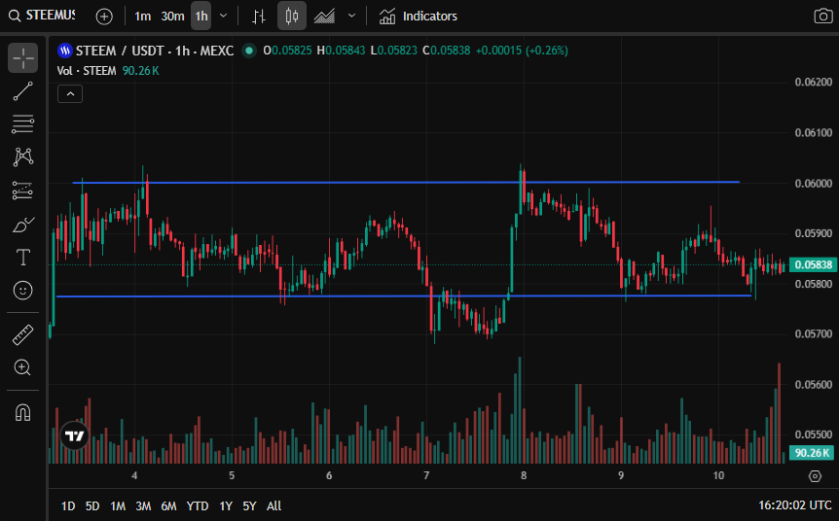Select the Fib Retracement tool

pos(23,124)
